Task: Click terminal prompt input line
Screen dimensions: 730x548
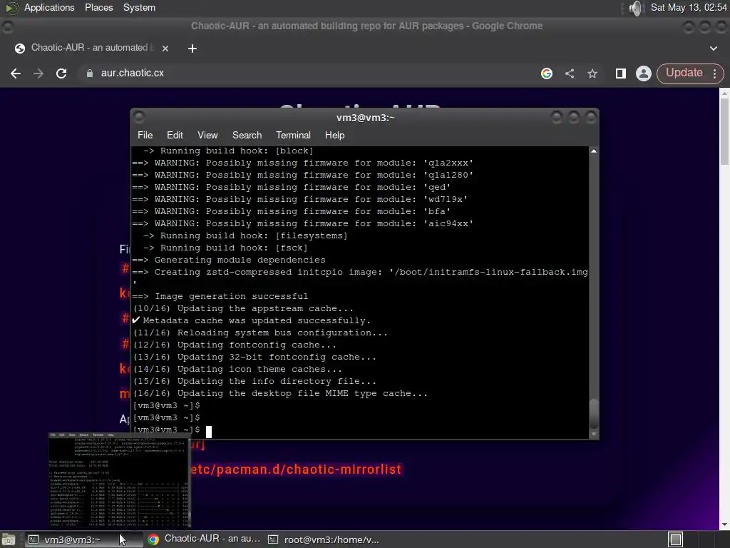Action: [x=173, y=430]
